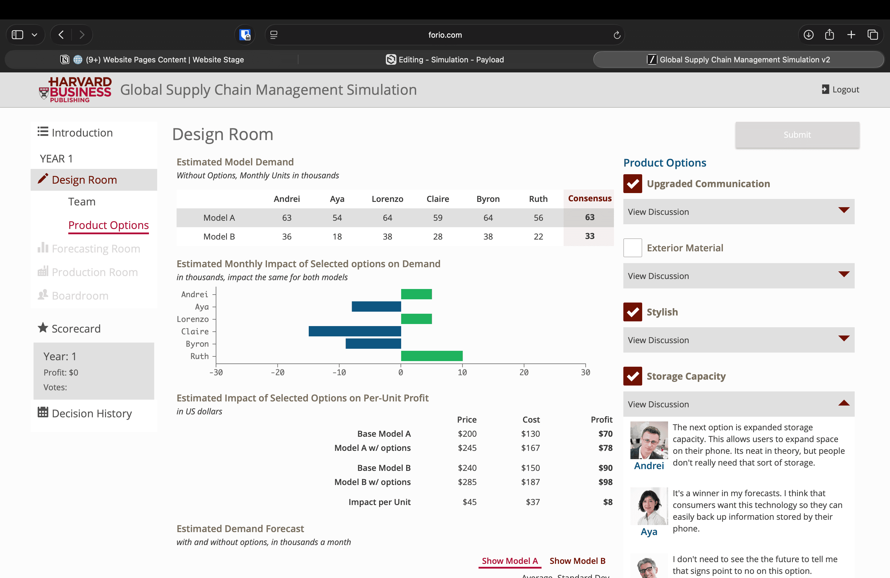This screenshot has height=578, width=890.
Task: Open a new tab with plus icon
Action: [x=851, y=35]
